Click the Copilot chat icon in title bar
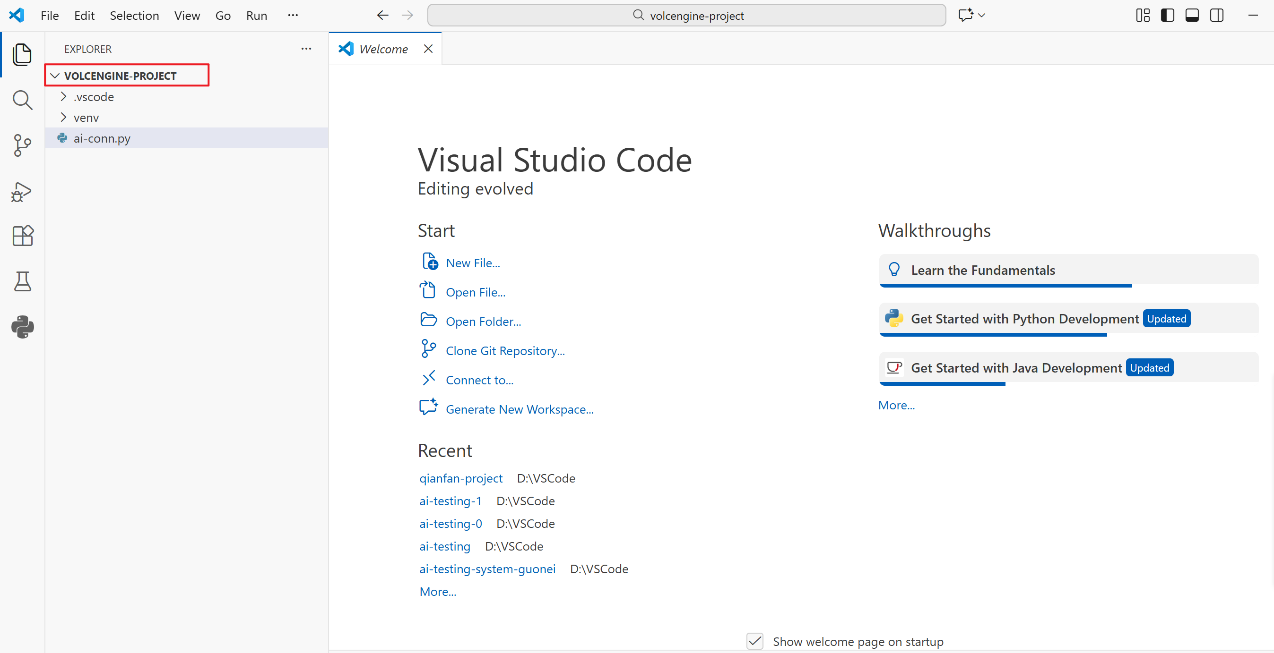 coord(965,15)
